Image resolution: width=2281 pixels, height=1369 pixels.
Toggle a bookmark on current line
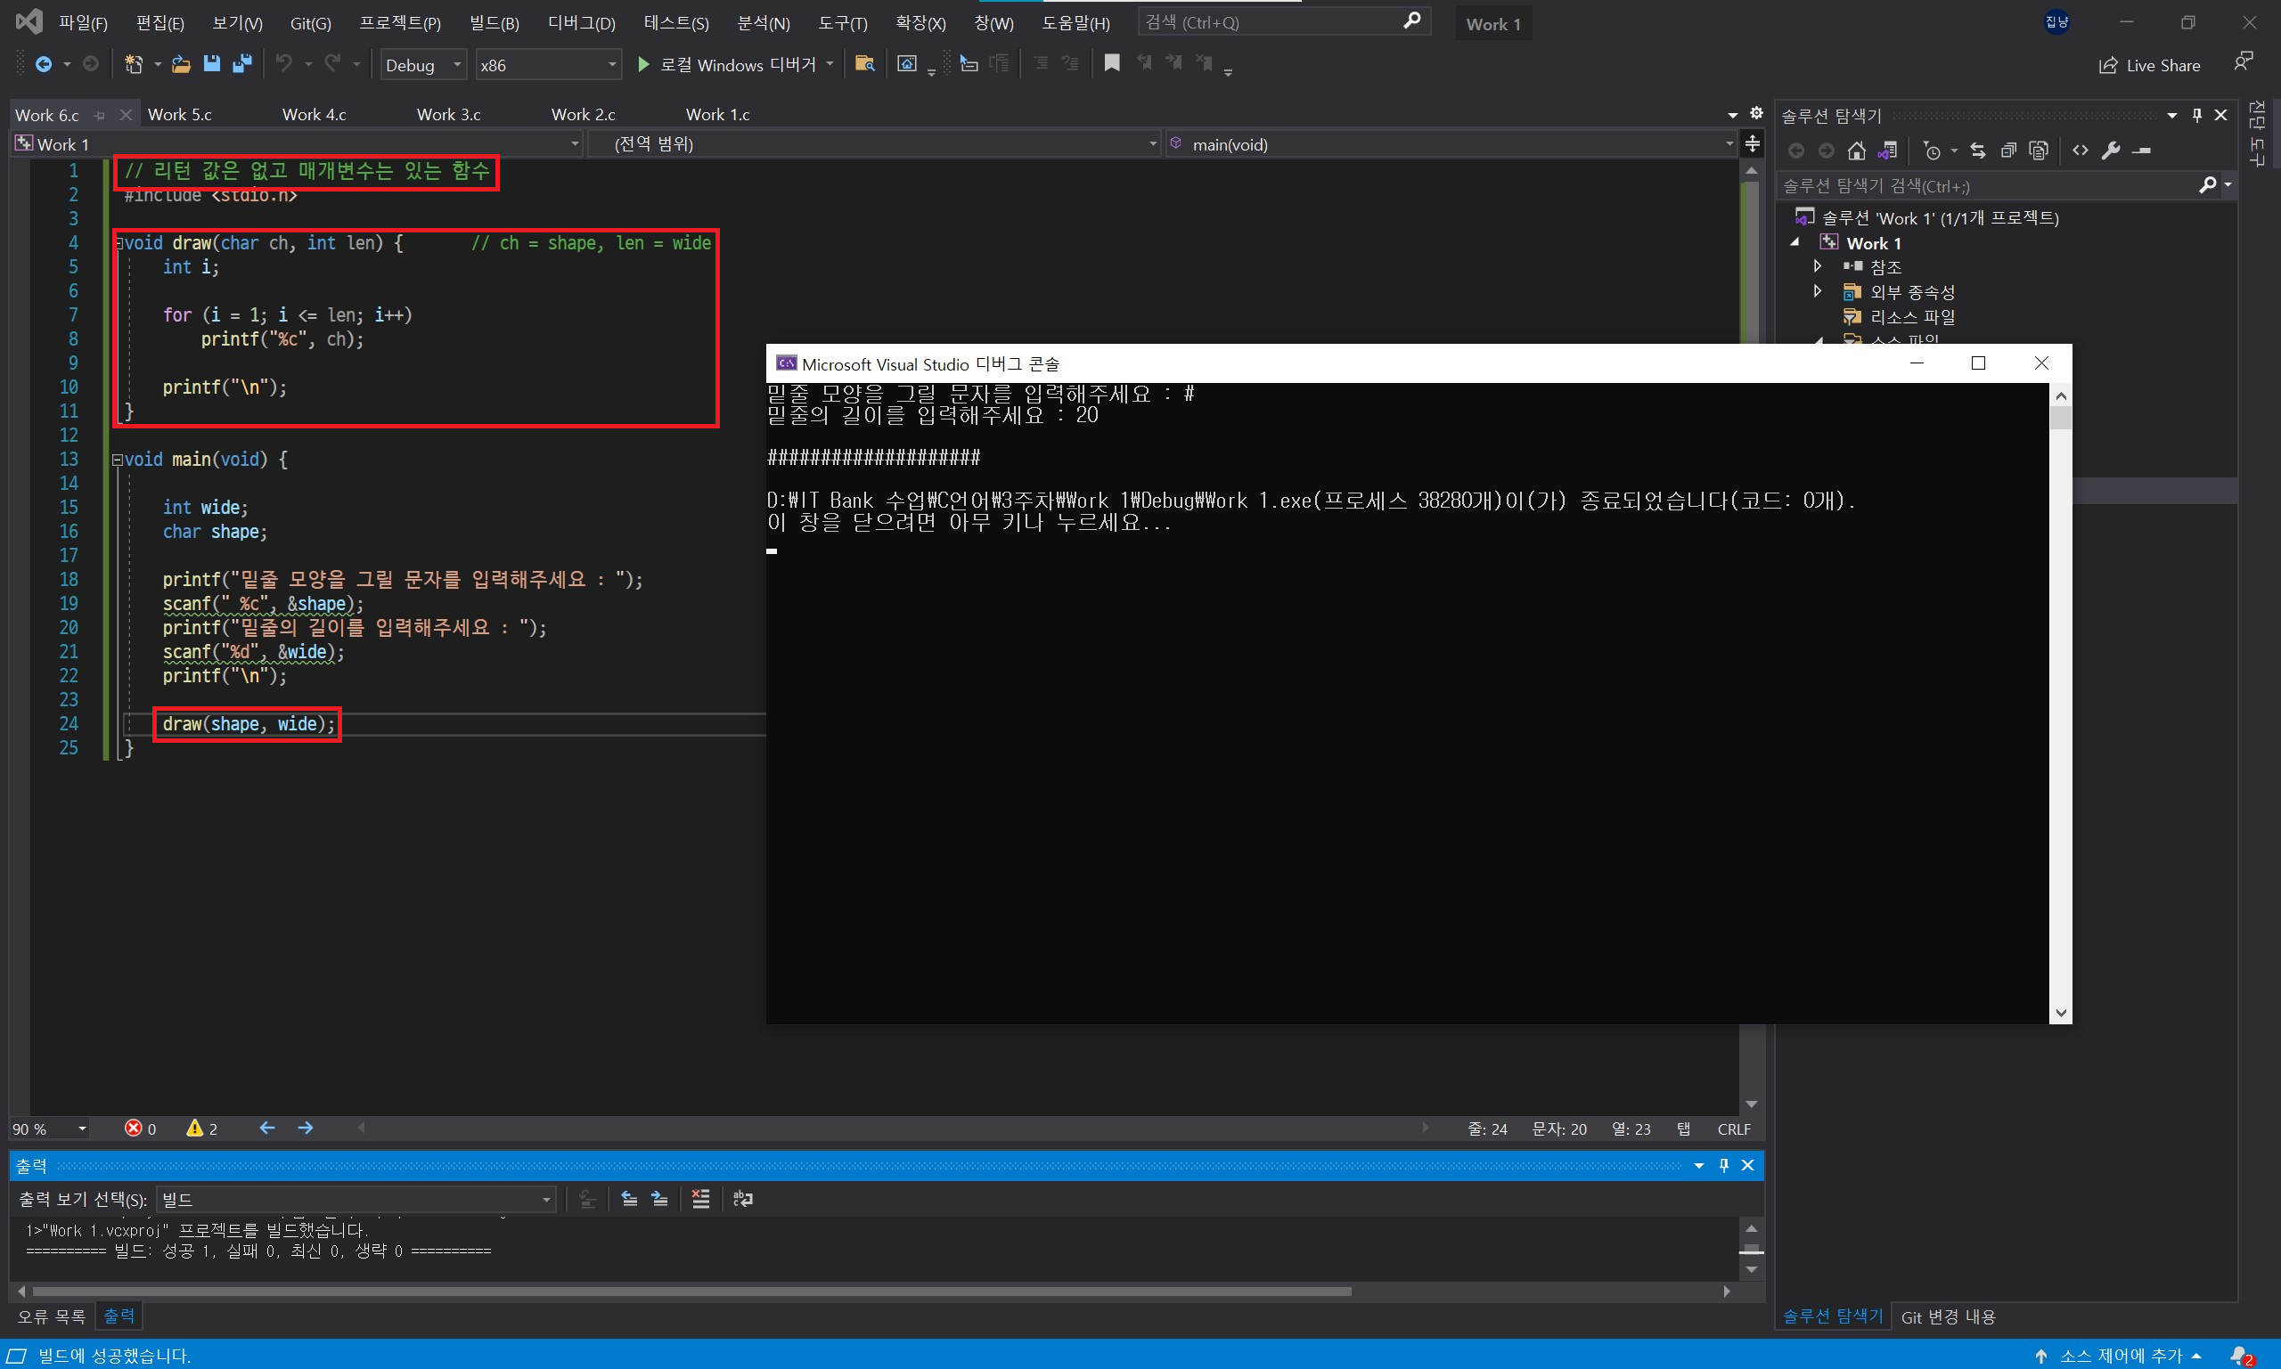(1112, 63)
